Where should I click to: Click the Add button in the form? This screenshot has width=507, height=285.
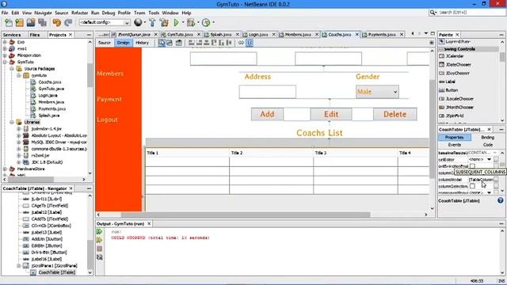[267, 114]
